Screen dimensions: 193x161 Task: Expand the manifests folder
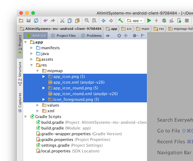click(32, 48)
